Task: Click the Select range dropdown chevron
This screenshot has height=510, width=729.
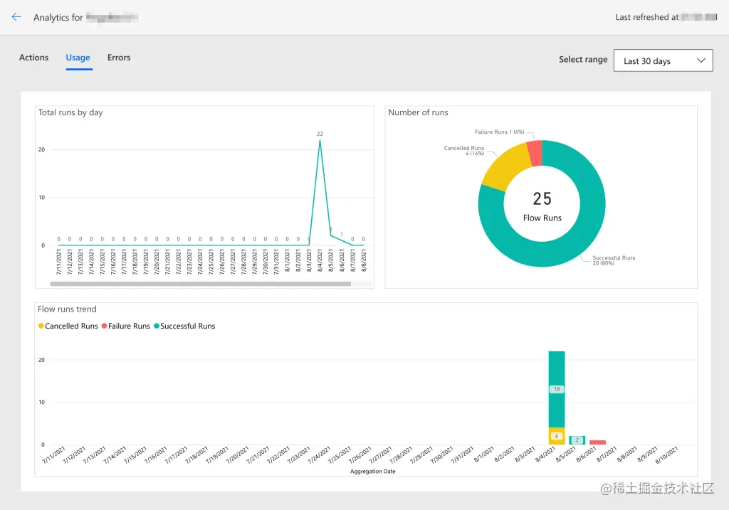Action: [x=701, y=60]
